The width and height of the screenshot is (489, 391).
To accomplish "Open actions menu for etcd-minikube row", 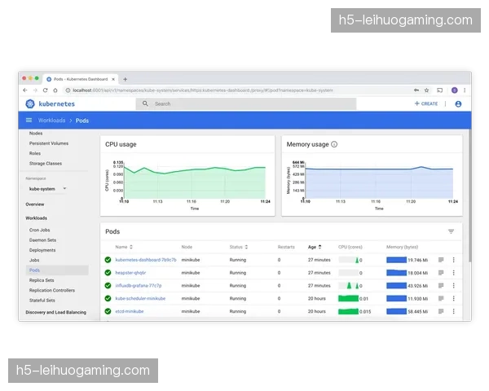I will pos(454,311).
